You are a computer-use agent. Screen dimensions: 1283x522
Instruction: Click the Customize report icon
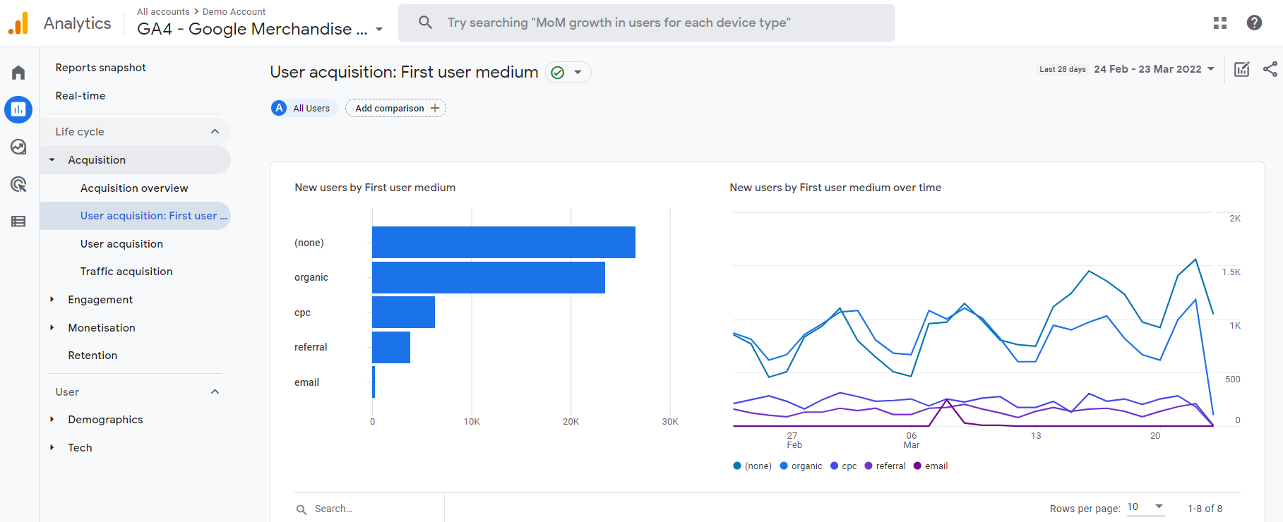coord(1242,69)
